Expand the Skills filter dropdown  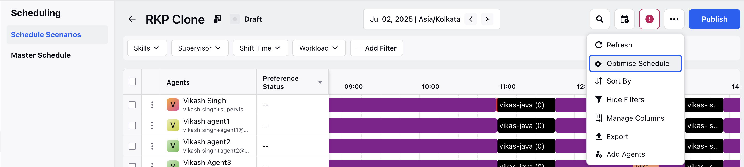coord(147,48)
